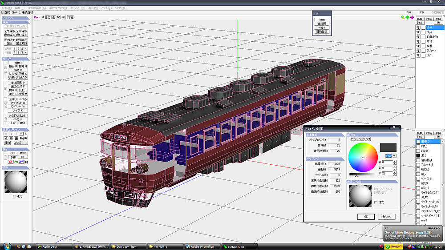Select the D3D display mode
The image size is (445, 250).
tap(13, 157)
